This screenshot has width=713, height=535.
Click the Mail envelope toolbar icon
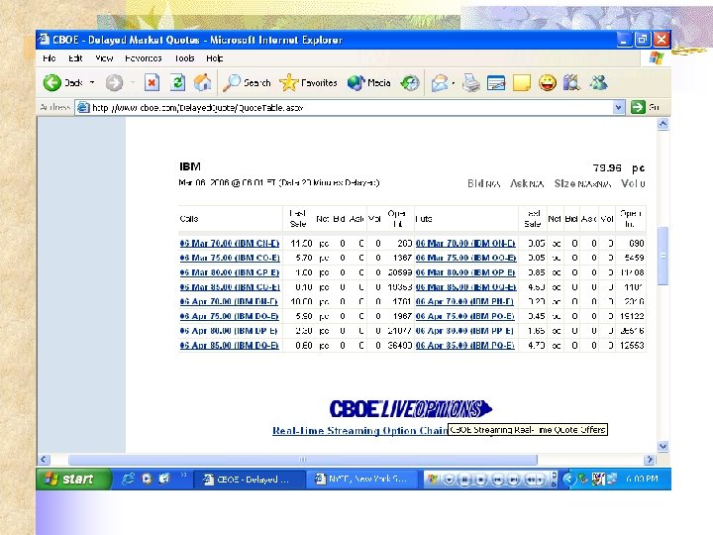pos(440,83)
